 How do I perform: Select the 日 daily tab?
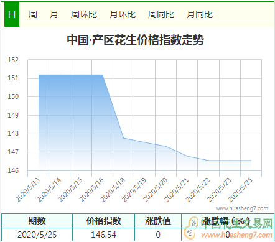(12, 14)
